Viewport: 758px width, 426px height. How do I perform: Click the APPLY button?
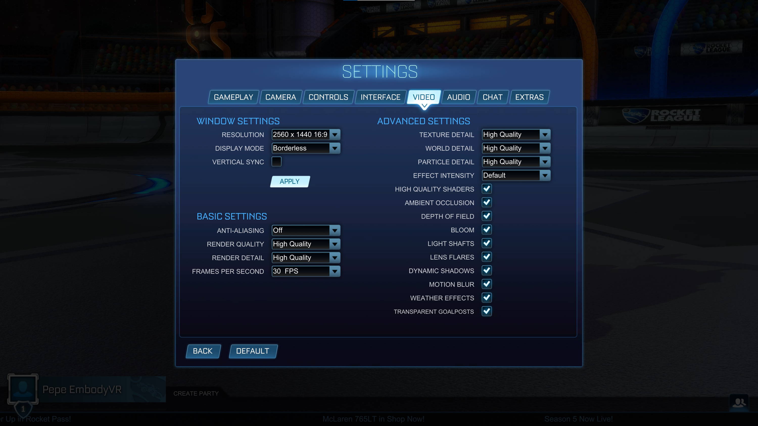point(290,181)
